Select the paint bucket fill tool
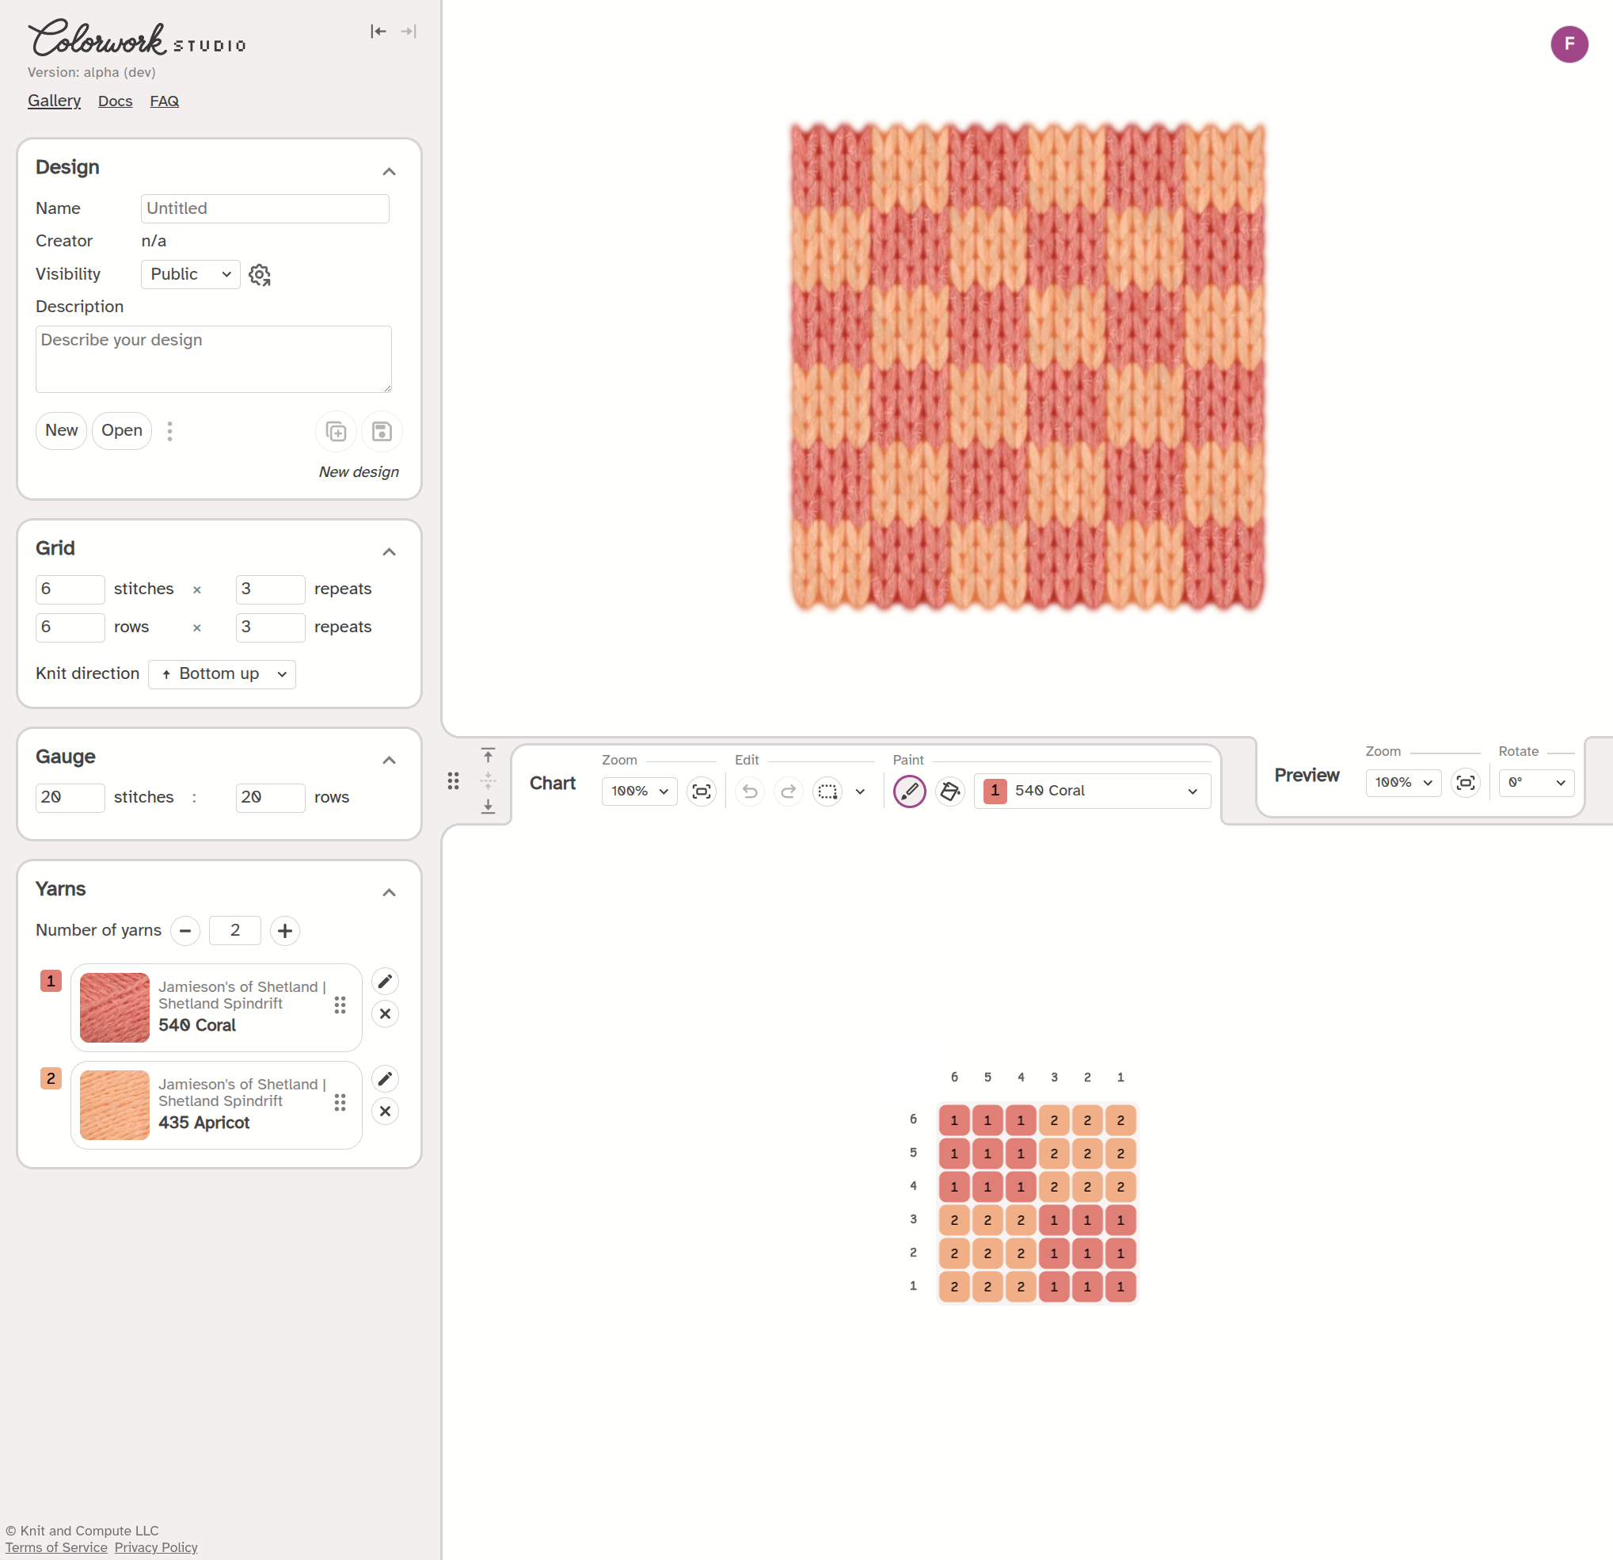The image size is (1613, 1560). 949,792
